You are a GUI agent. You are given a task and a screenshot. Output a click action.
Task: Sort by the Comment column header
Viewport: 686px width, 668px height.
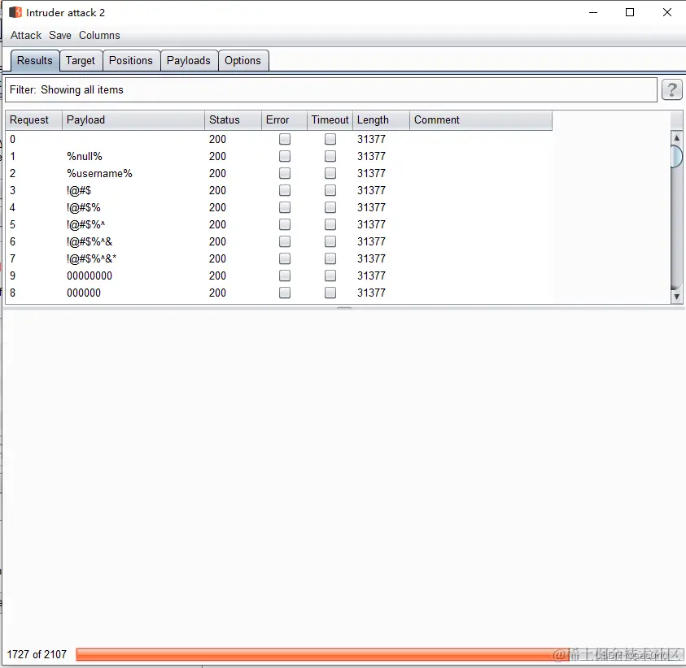coord(481,120)
